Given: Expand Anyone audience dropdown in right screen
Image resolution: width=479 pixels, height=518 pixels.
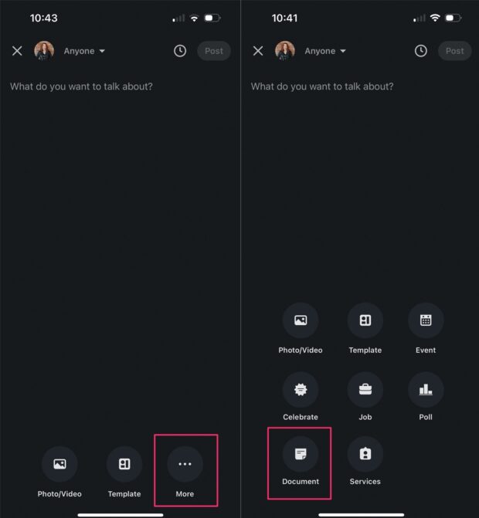Looking at the screenshot, I should coord(325,51).
